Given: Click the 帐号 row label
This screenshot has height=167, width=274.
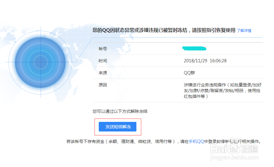Looking at the screenshot, I should coord(103,49).
